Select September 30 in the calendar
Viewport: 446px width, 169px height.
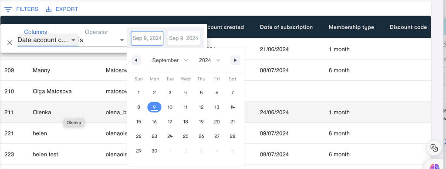pyautogui.click(x=154, y=151)
